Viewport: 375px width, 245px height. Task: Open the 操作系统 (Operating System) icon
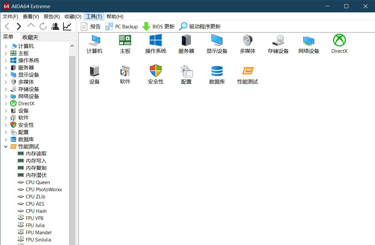(x=155, y=44)
